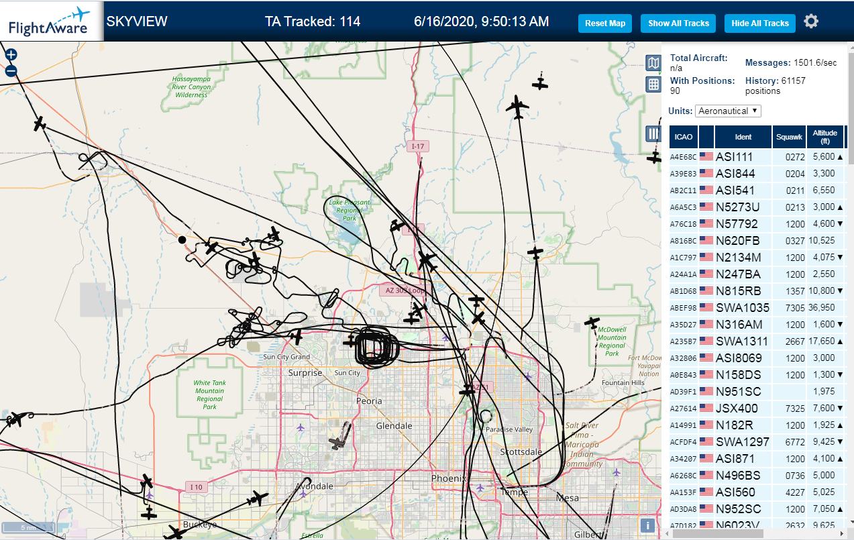Select the ASI111 row
This screenshot has height=540, width=854.
[758, 157]
